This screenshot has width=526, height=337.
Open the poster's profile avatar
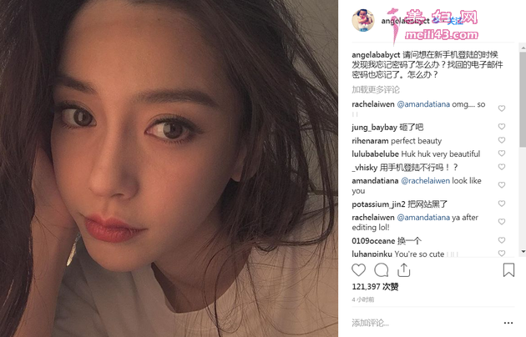coord(363,20)
